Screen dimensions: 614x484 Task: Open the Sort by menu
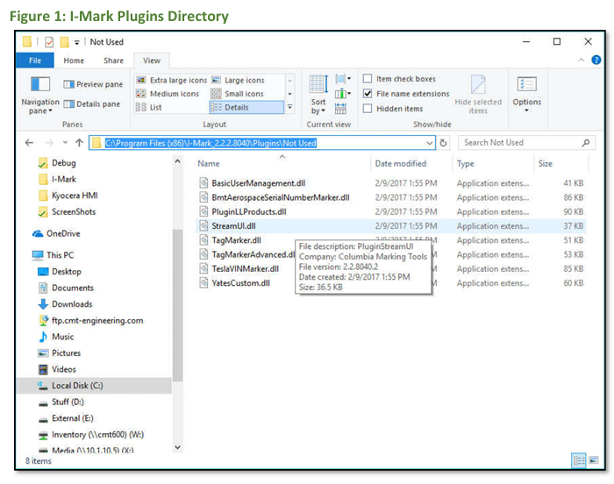(318, 95)
